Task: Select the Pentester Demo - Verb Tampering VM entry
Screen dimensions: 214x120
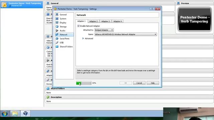Action: click(x=22, y=4)
